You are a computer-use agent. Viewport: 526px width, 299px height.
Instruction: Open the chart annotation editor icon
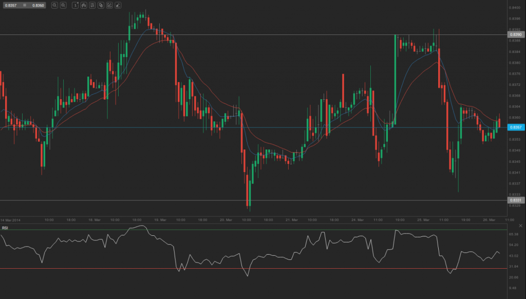109,5
